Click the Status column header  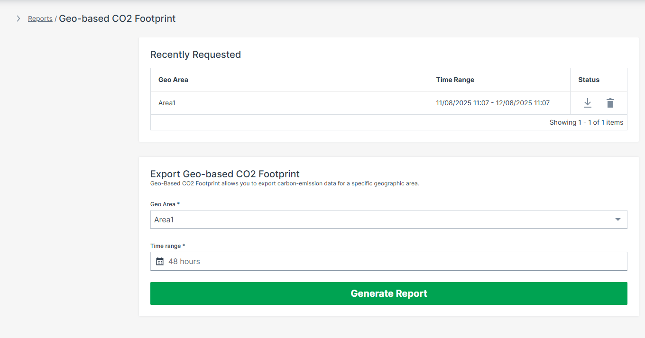(x=589, y=80)
